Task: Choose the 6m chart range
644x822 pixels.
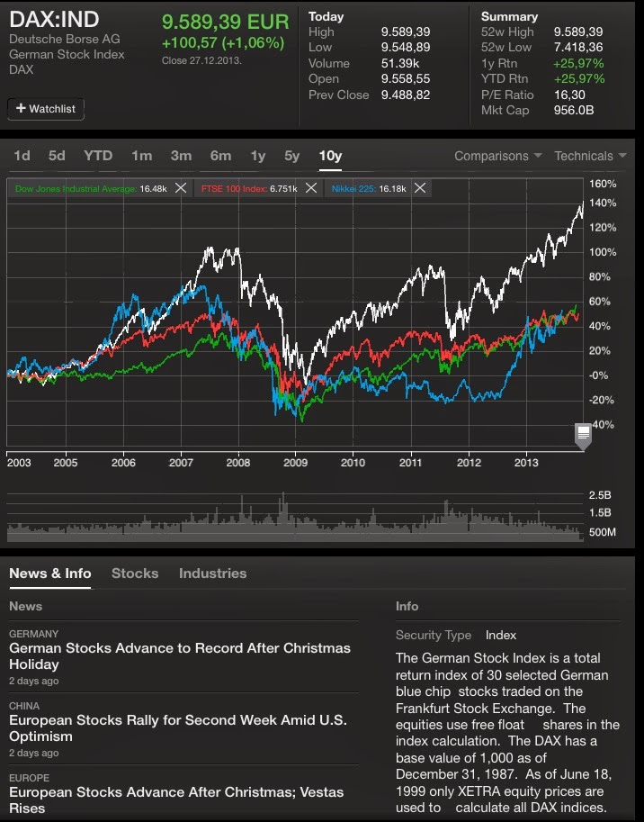Action: 220,156
